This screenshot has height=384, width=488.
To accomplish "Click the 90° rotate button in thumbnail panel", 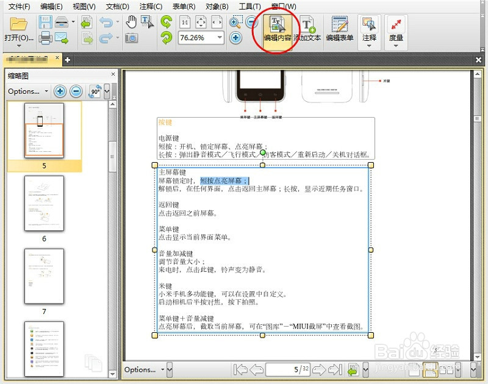I will point(95,91).
